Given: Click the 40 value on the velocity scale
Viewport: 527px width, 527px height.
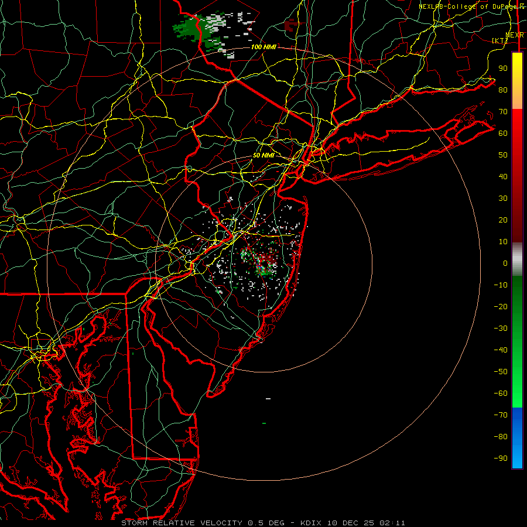Looking at the screenshot, I should click(x=503, y=176).
